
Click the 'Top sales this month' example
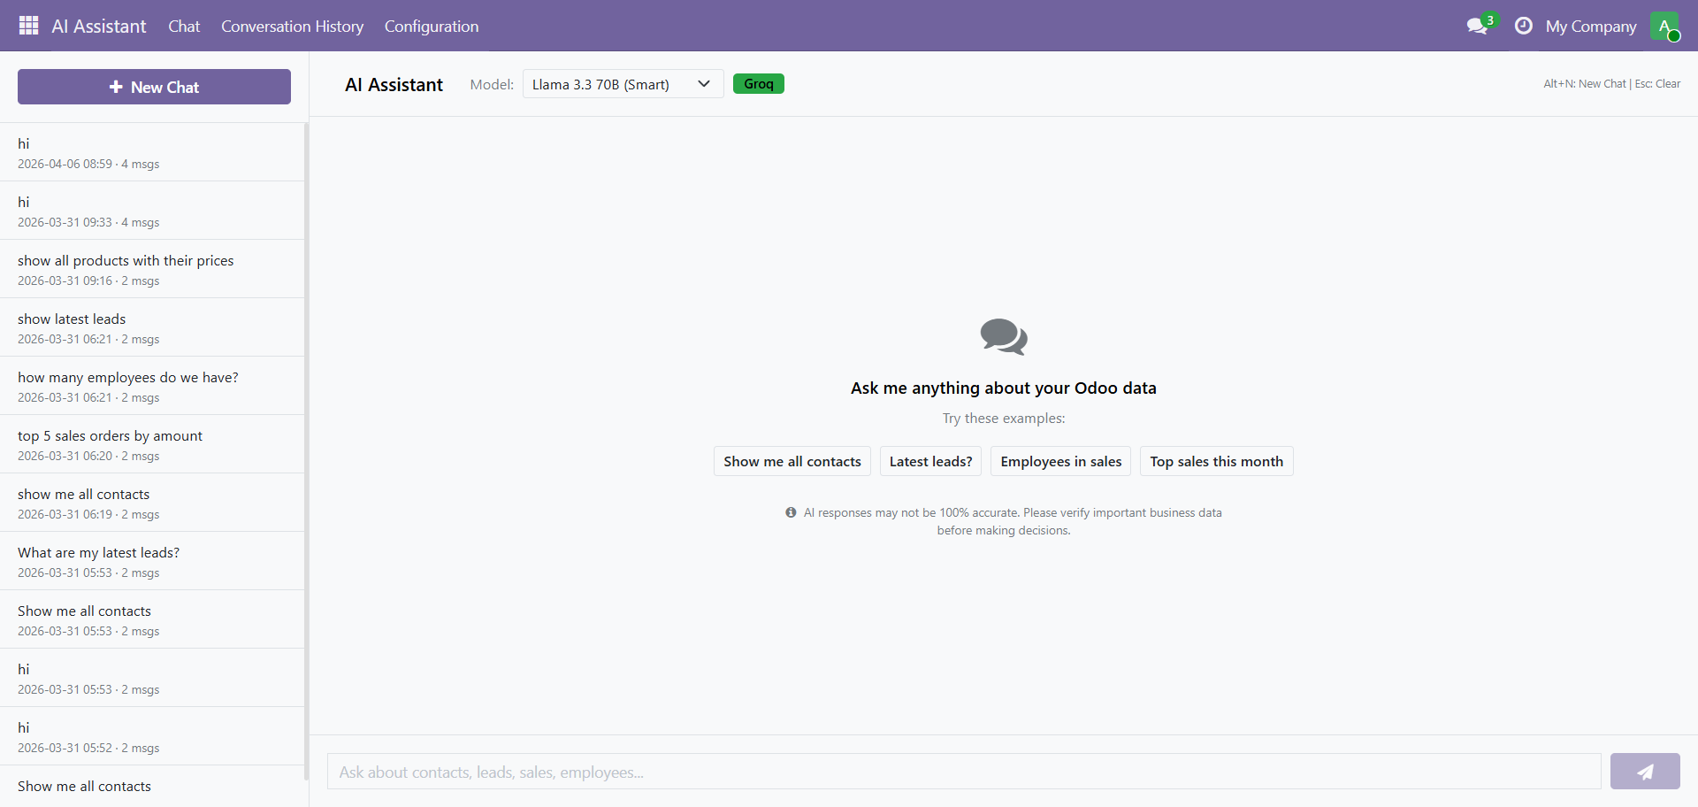point(1216,461)
